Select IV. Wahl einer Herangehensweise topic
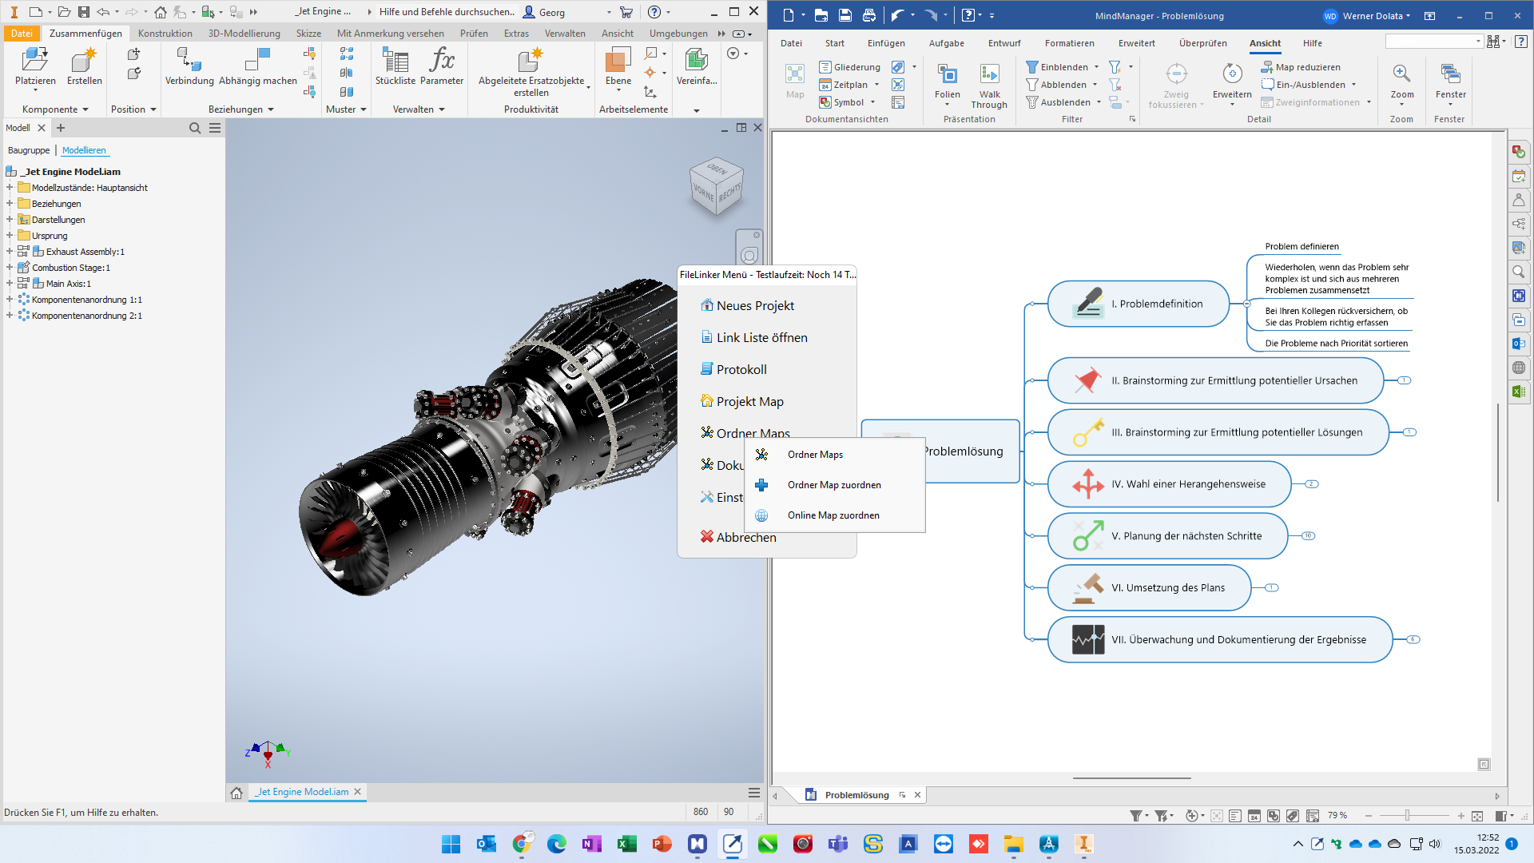Image resolution: width=1534 pixels, height=863 pixels. (x=1169, y=484)
